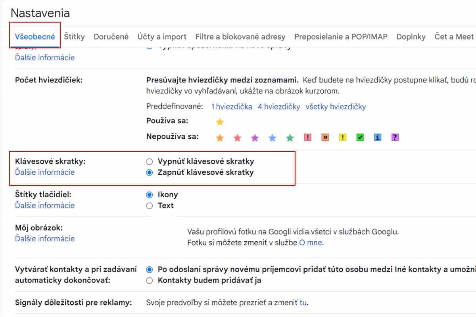Open the Štítky tab
This screenshot has height=317, width=476.
pos(74,37)
